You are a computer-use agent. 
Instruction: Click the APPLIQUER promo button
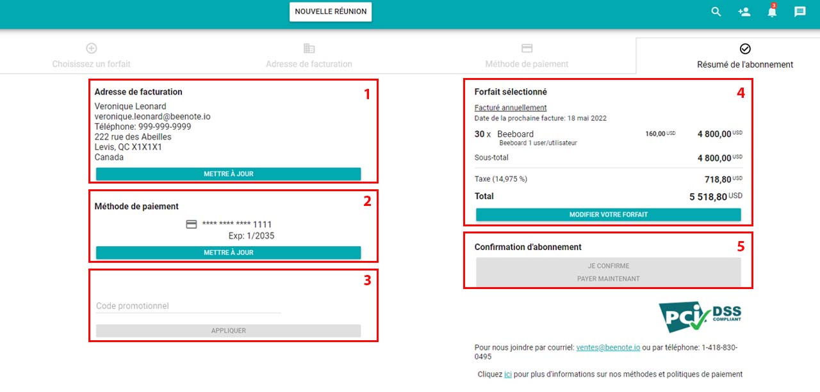pos(229,331)
